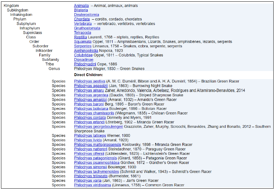Viewport: 275px width, 190px height.
Task: Click the Philodryas patagoniensis species link
Action: [x=95, y=158]
